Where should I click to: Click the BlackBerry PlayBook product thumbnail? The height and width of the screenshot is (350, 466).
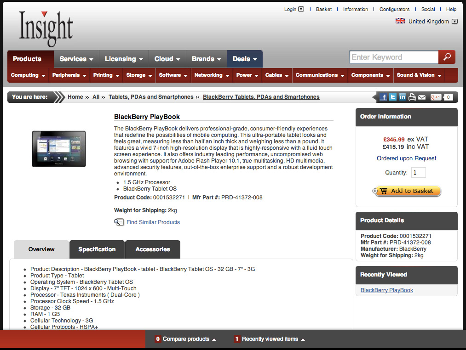coord(59,149)
